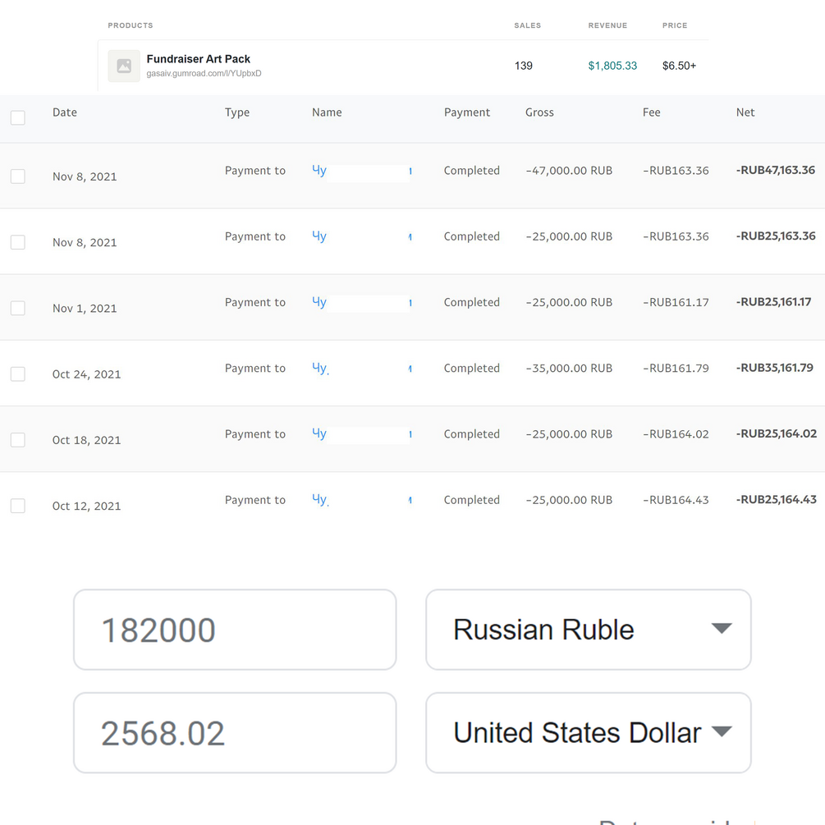Screen dimensions: 825x825
Task: Open recipient name link for Oct 12 payment
Action: (320, 500)
